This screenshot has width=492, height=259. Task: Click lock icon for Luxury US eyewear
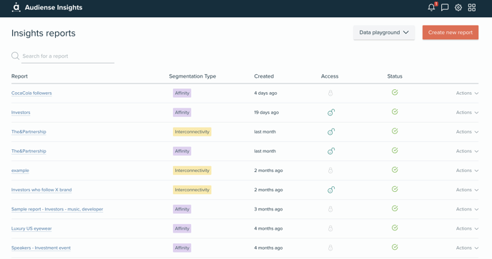pos(330,228)
